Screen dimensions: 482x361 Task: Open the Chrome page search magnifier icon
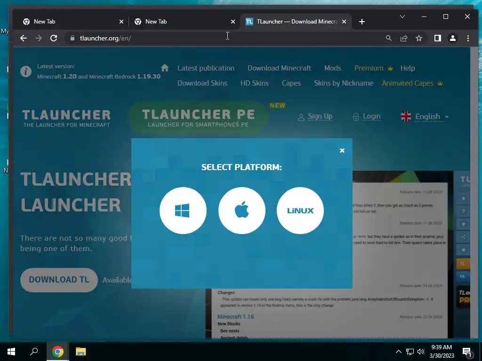click(388, 38)
